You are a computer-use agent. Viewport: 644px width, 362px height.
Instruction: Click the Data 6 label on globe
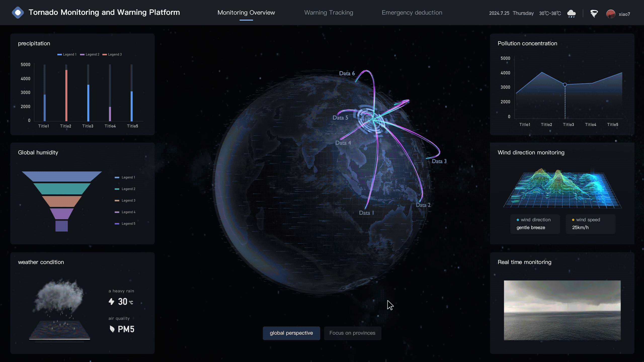point(347,73)
